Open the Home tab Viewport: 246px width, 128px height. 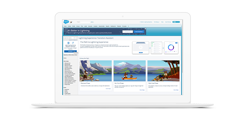[x=65, y=26]
